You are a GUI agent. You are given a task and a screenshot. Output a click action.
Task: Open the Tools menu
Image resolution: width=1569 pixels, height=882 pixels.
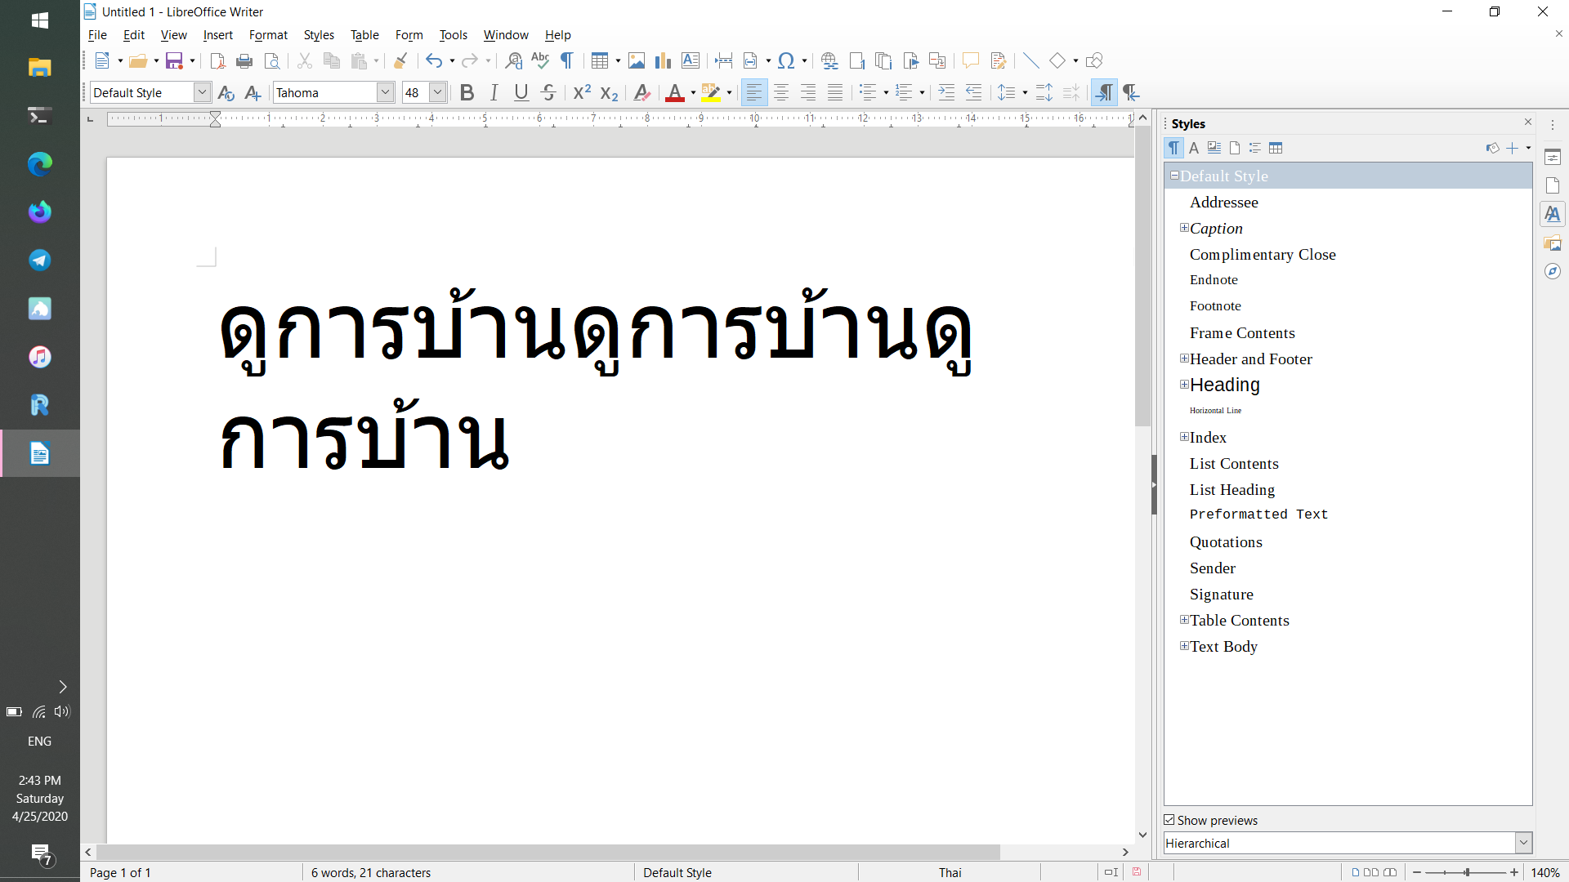tap(453, 35)
